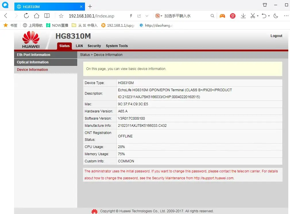Open the red JD shopping icon
This screenshot has width=290, height=214.
233,16
